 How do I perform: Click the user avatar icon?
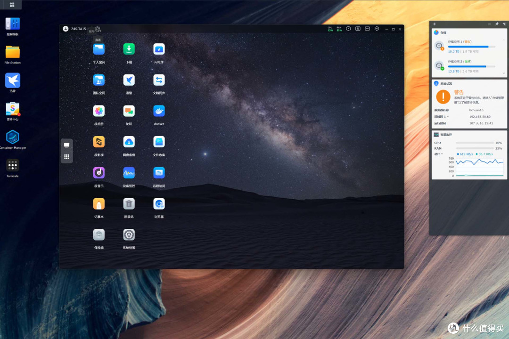tap(66, 29)
